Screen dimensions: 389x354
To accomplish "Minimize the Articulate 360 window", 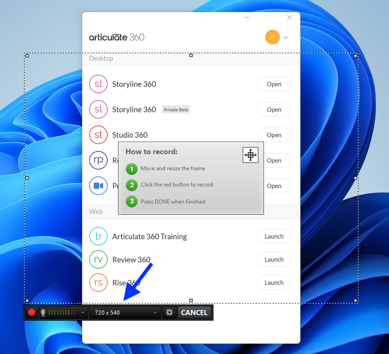I will pyautogui.click(x=246, y=18).
